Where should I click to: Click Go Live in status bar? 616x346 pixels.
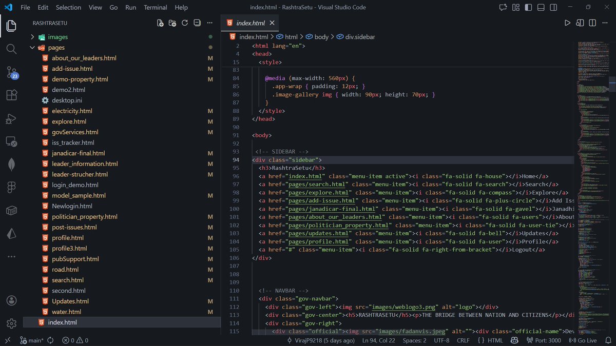583,340
